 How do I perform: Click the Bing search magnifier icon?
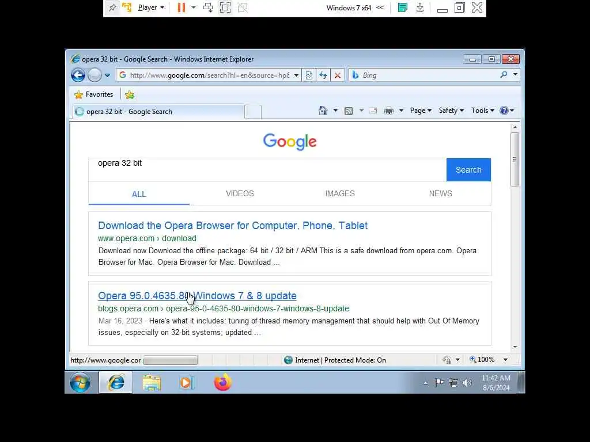pos(504,75)
